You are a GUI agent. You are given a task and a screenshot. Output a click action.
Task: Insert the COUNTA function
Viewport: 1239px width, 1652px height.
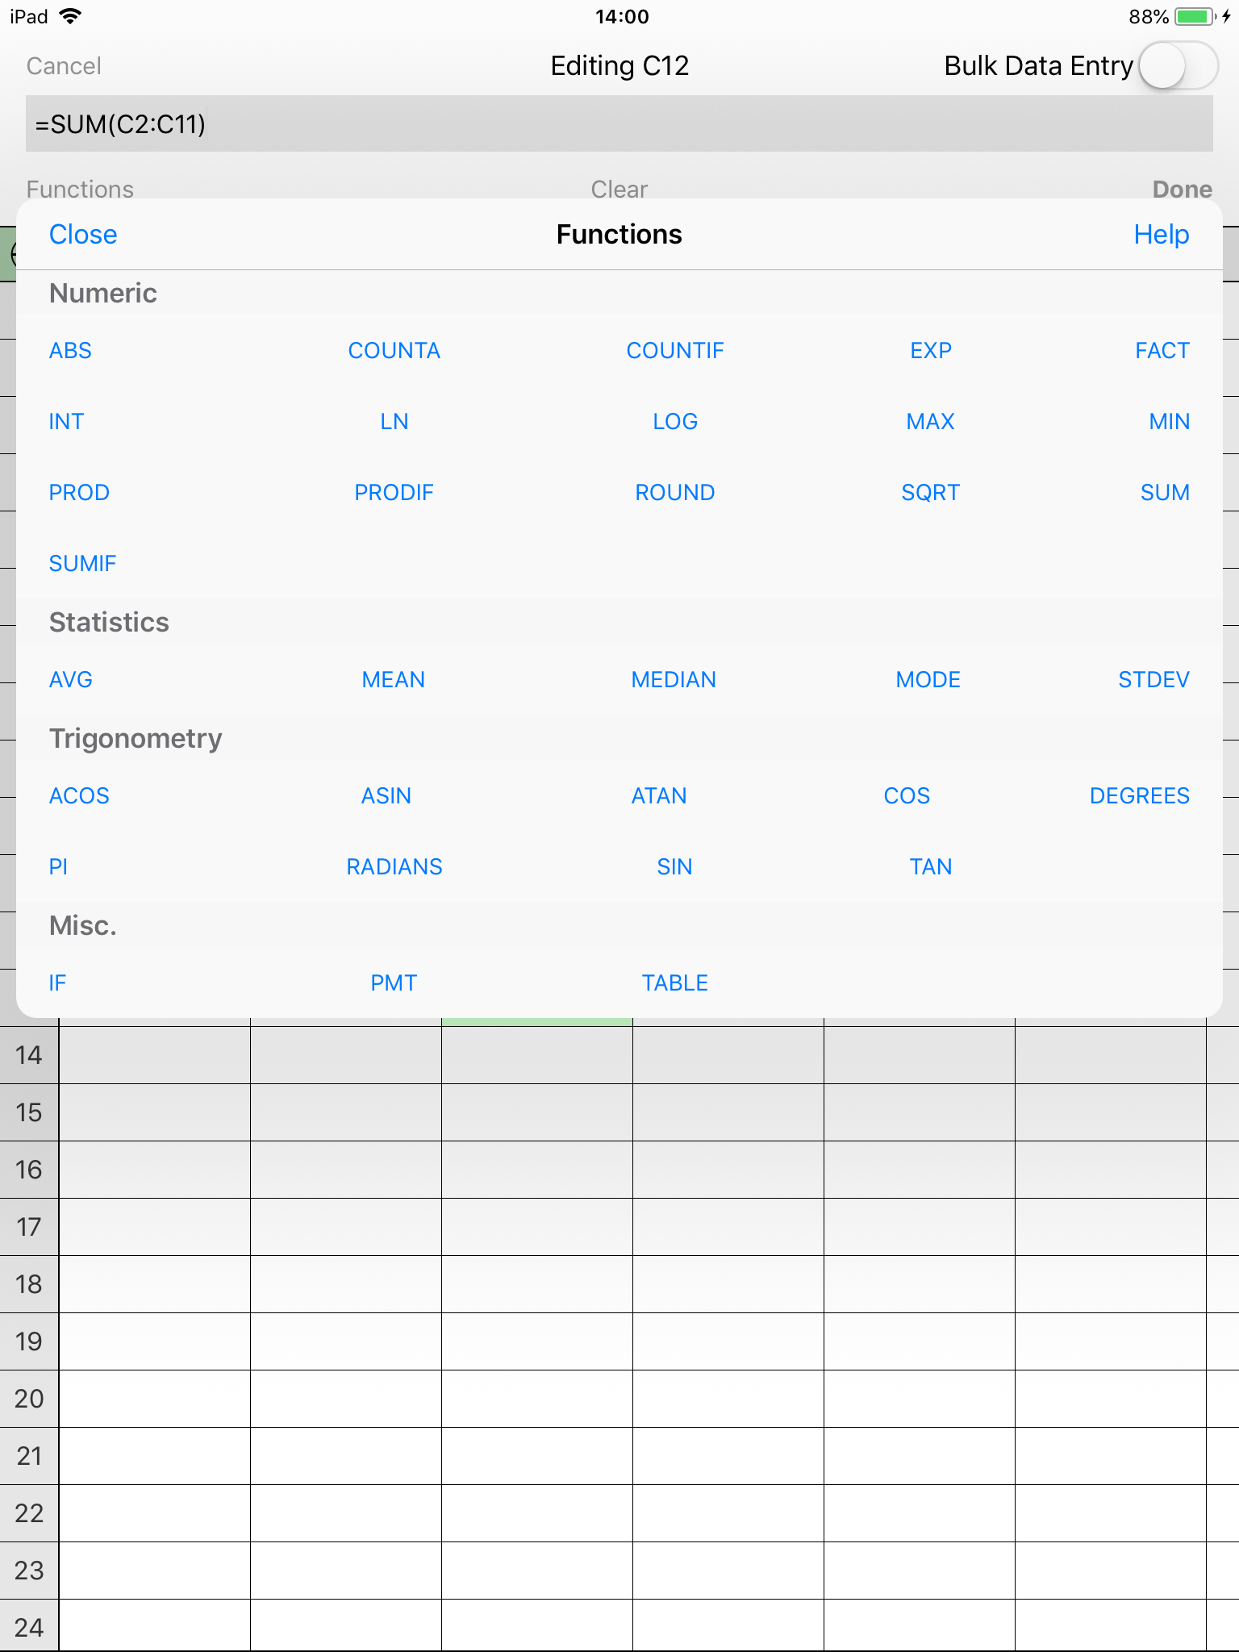[394, 351]
